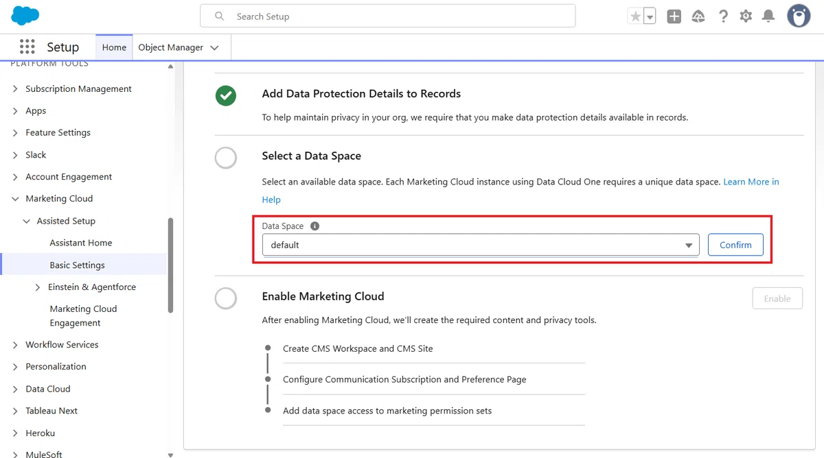This screenshot has height=458, width=824.
Task: Click the Favorites star icon
Action: pyautogui.click(x=636, y=16)
